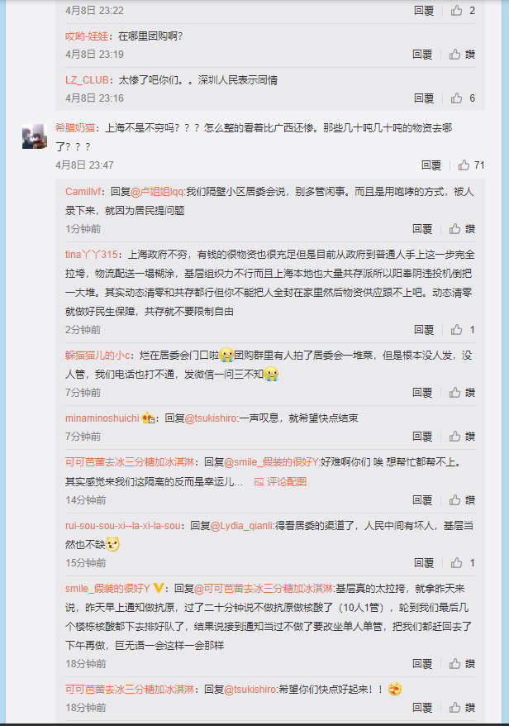Image resolution: width=509 pixels, height=726 pixels.
Task: Open Camillvf's profile username
Action: click(83, 191)
